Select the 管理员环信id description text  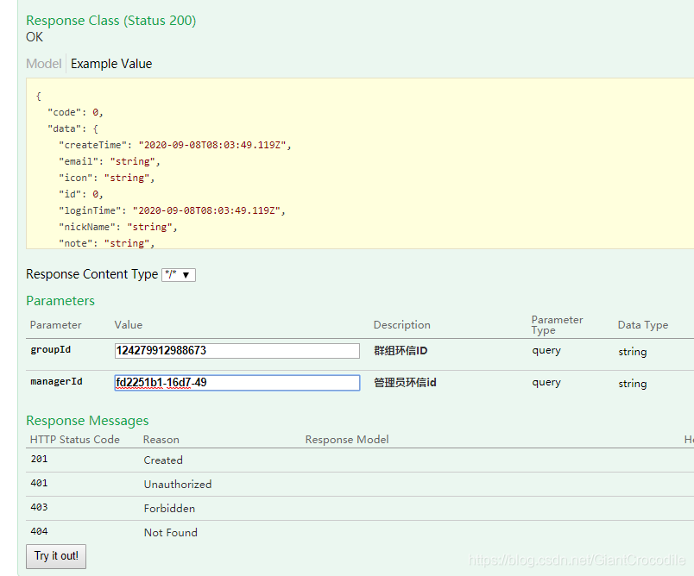point(405,382)
